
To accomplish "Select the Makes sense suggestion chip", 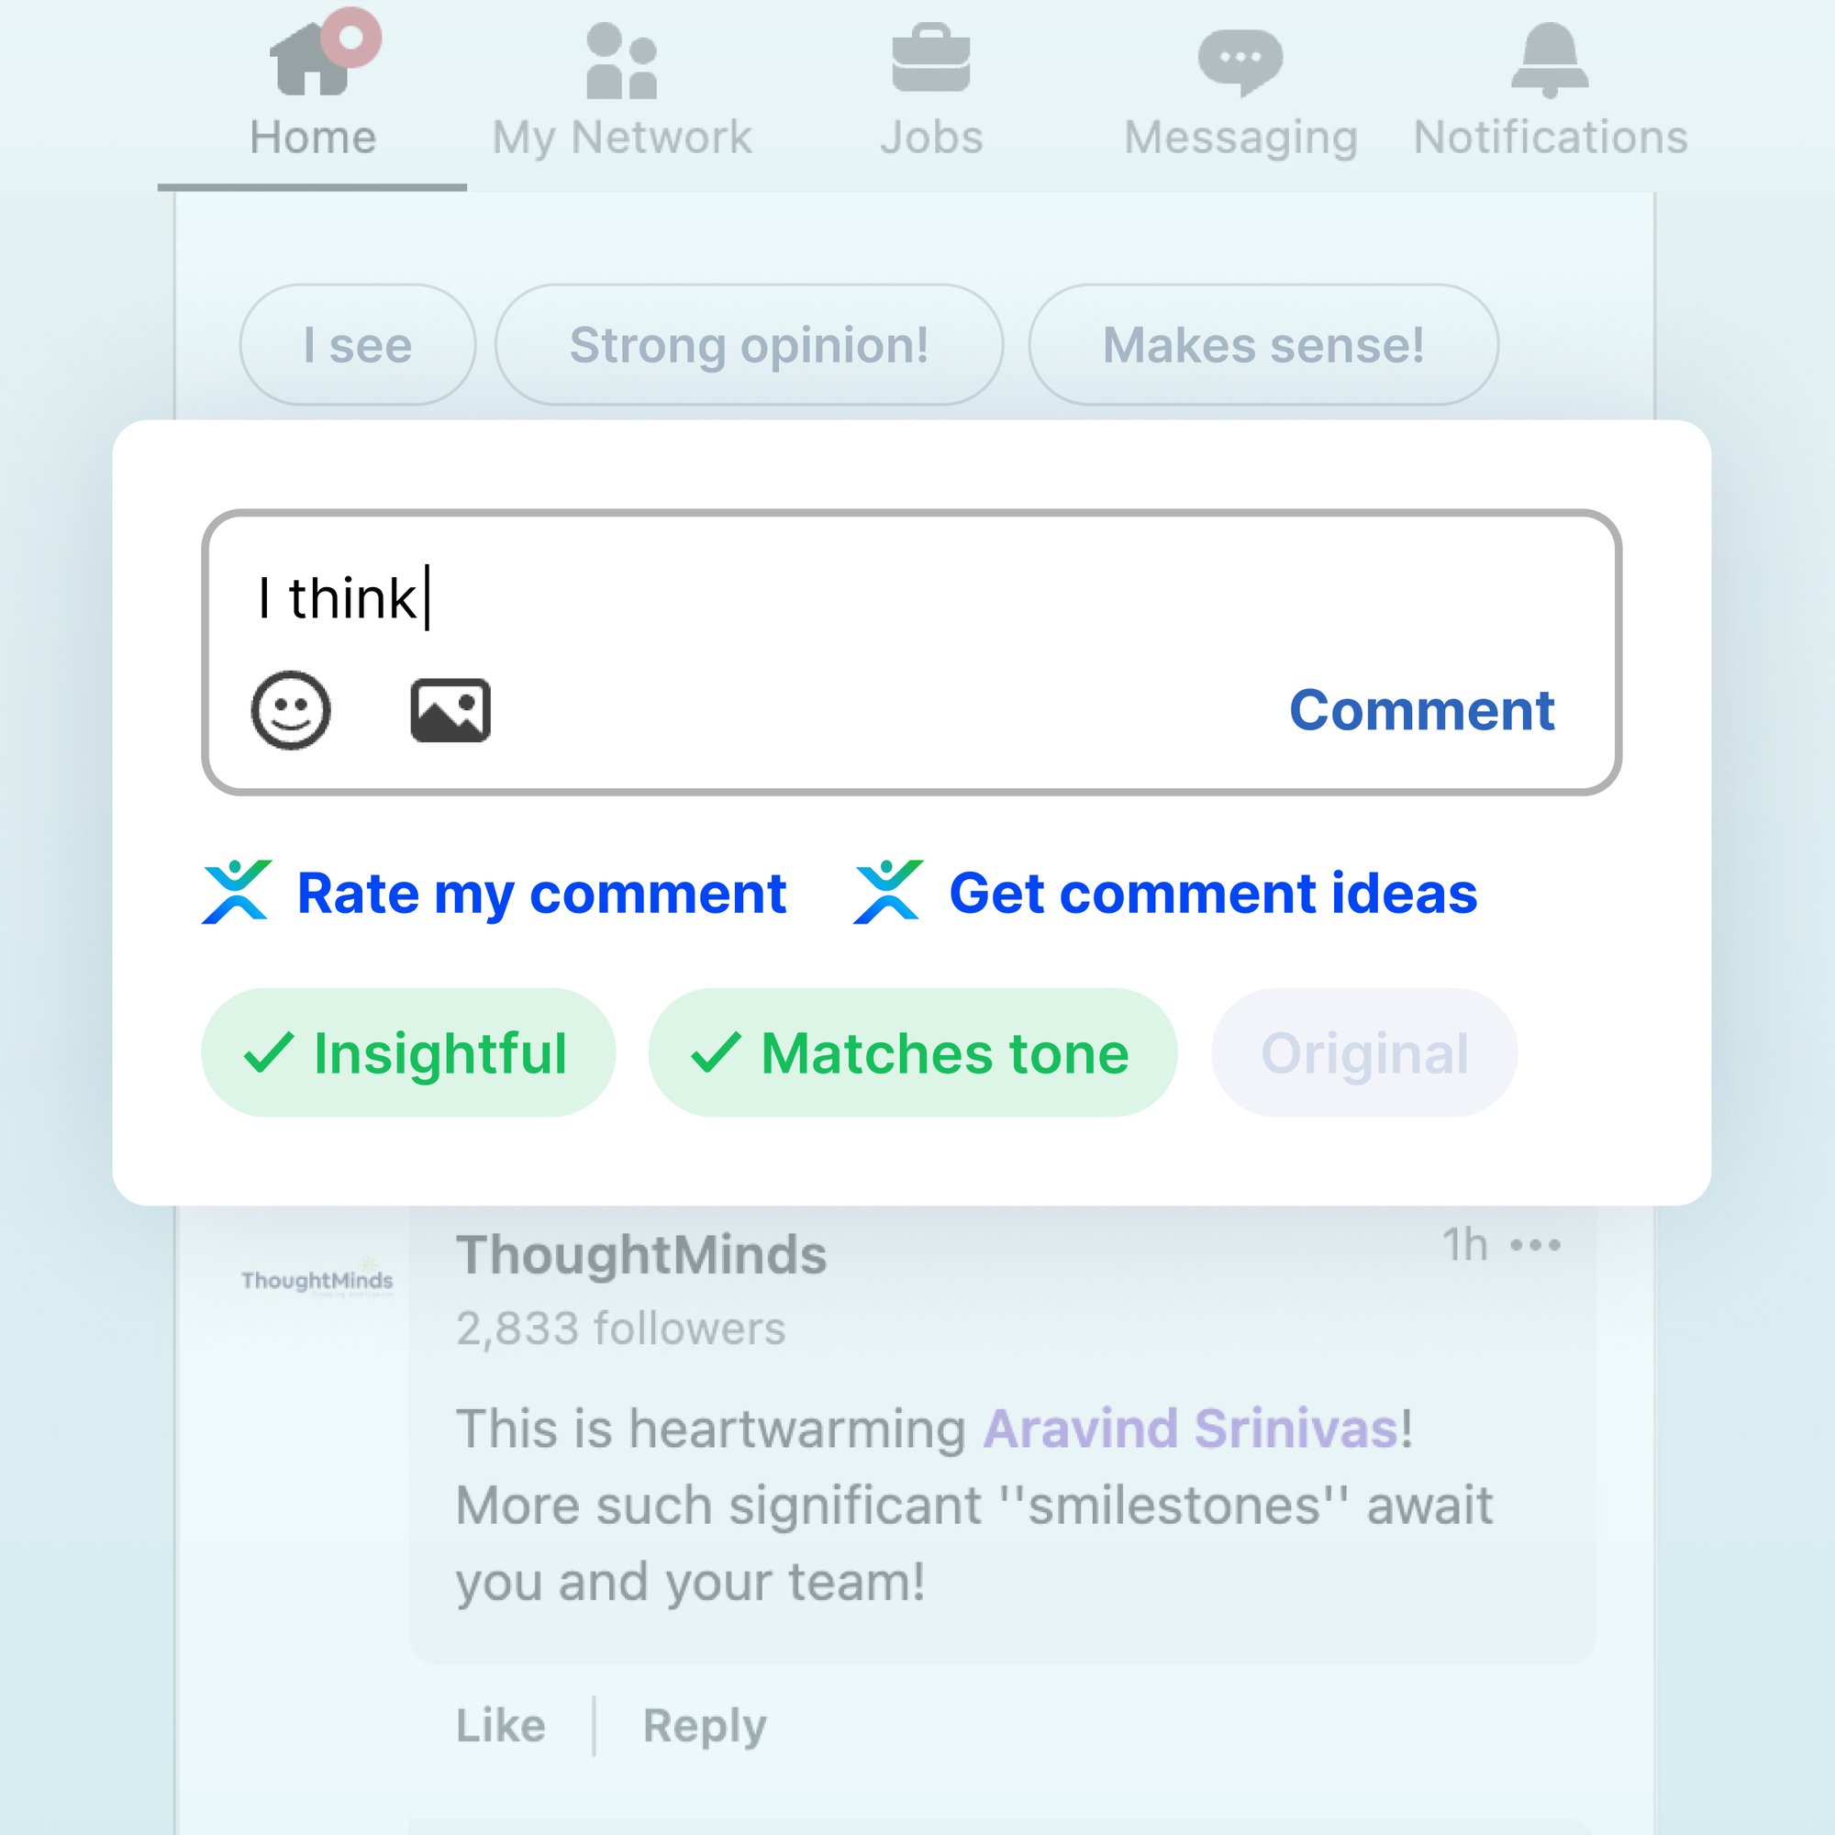I will click(x=1261, y=344).
